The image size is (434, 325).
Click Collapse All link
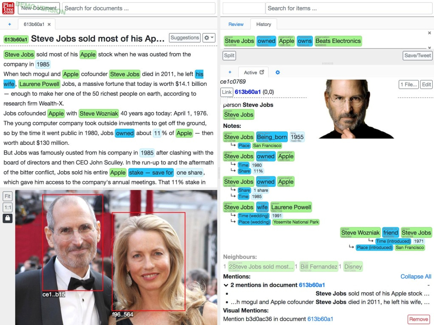coord(416,277)
